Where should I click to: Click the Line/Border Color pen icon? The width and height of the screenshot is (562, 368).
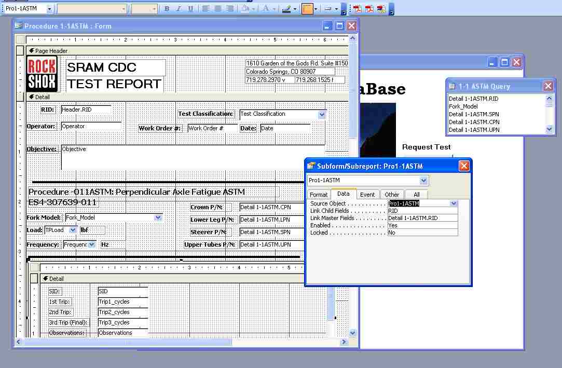point(286,9)
